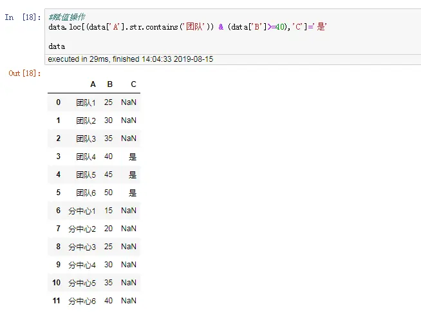Click the value 15 in column B
Image resolution: width=421 pixels, height=313 pixels.
109,211
